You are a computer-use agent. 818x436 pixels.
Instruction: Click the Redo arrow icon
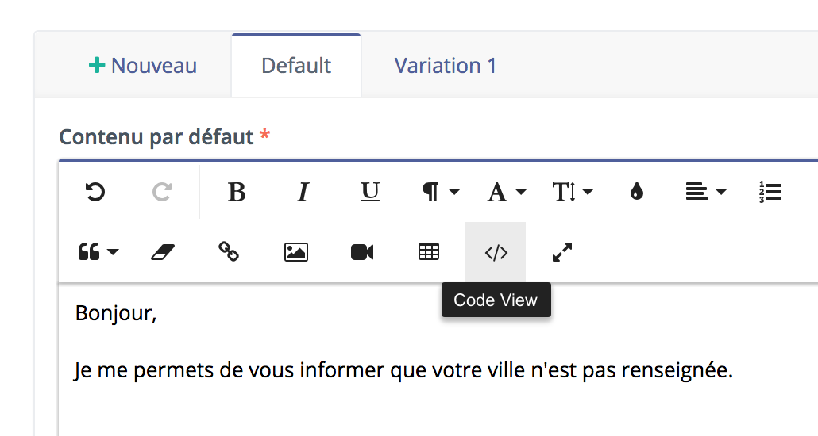[x=162, y=192]
